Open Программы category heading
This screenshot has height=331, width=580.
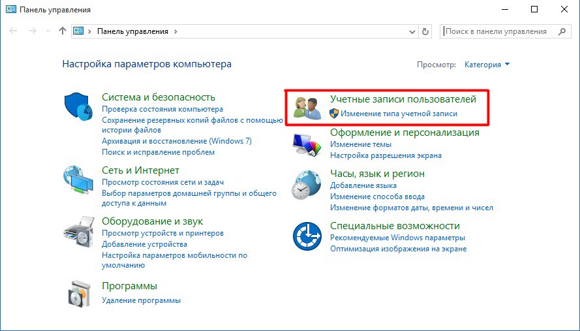(129, 286)
